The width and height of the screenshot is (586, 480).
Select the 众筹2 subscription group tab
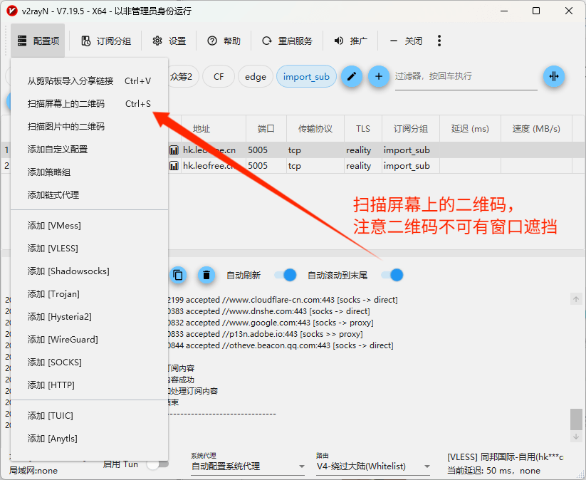point(183,77)
